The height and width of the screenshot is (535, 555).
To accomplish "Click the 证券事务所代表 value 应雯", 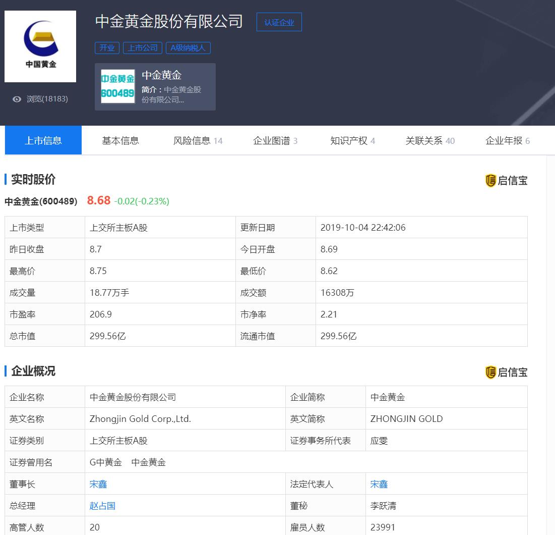I will point(379,441).
